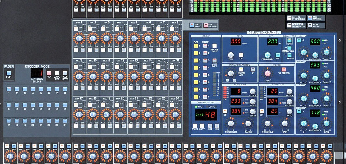Click INC to increment selected channel

point(217,126)
